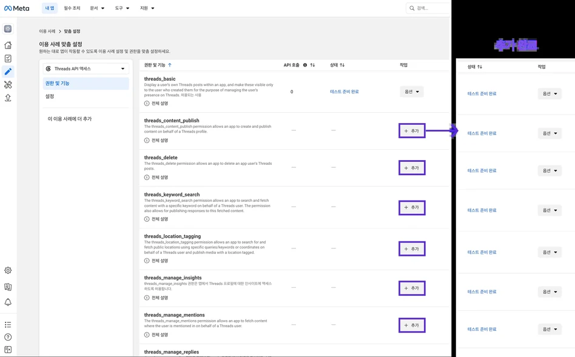Open 전체 설명 info for threads_content_publish

pos(156,141)
